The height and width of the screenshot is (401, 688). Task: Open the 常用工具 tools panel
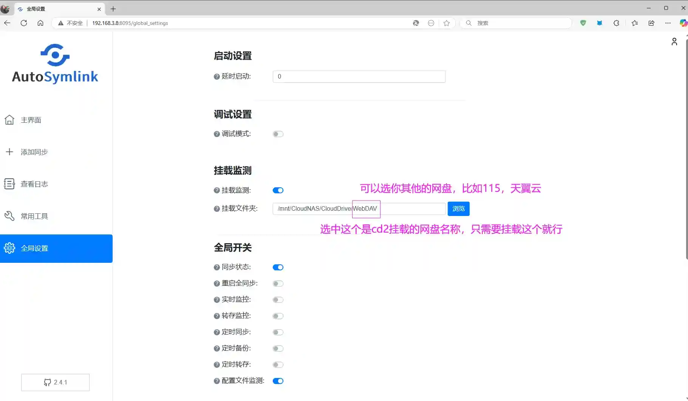pos(34,216)
